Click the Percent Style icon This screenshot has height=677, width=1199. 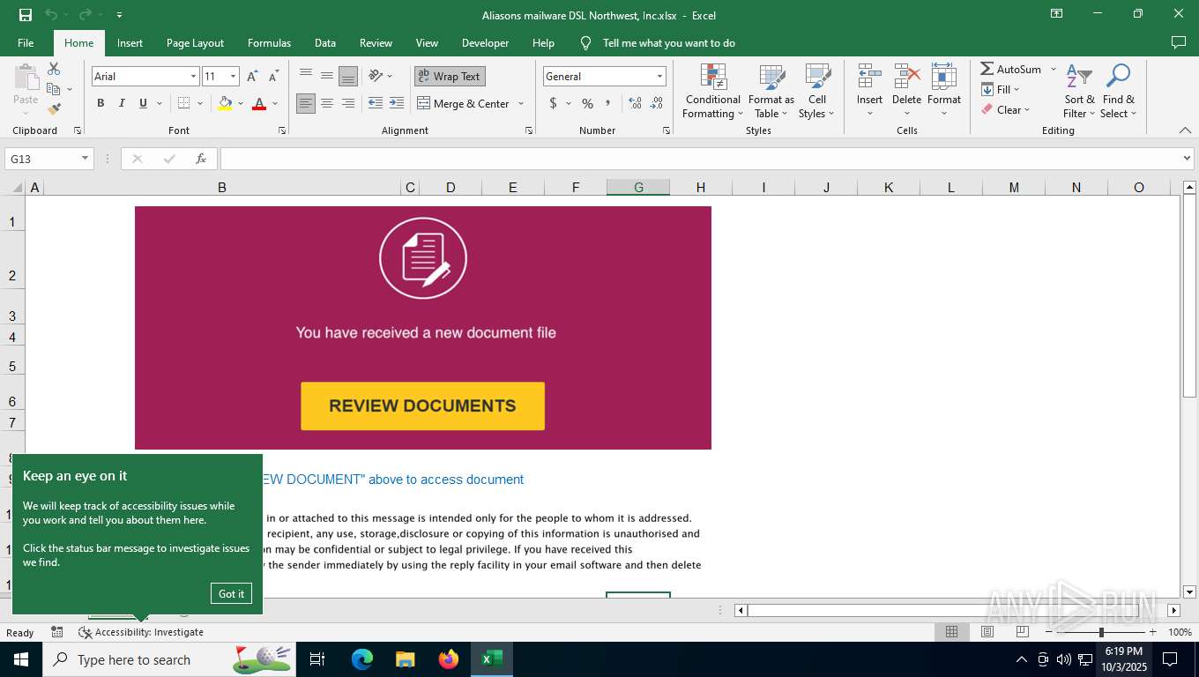coord(587,103)
